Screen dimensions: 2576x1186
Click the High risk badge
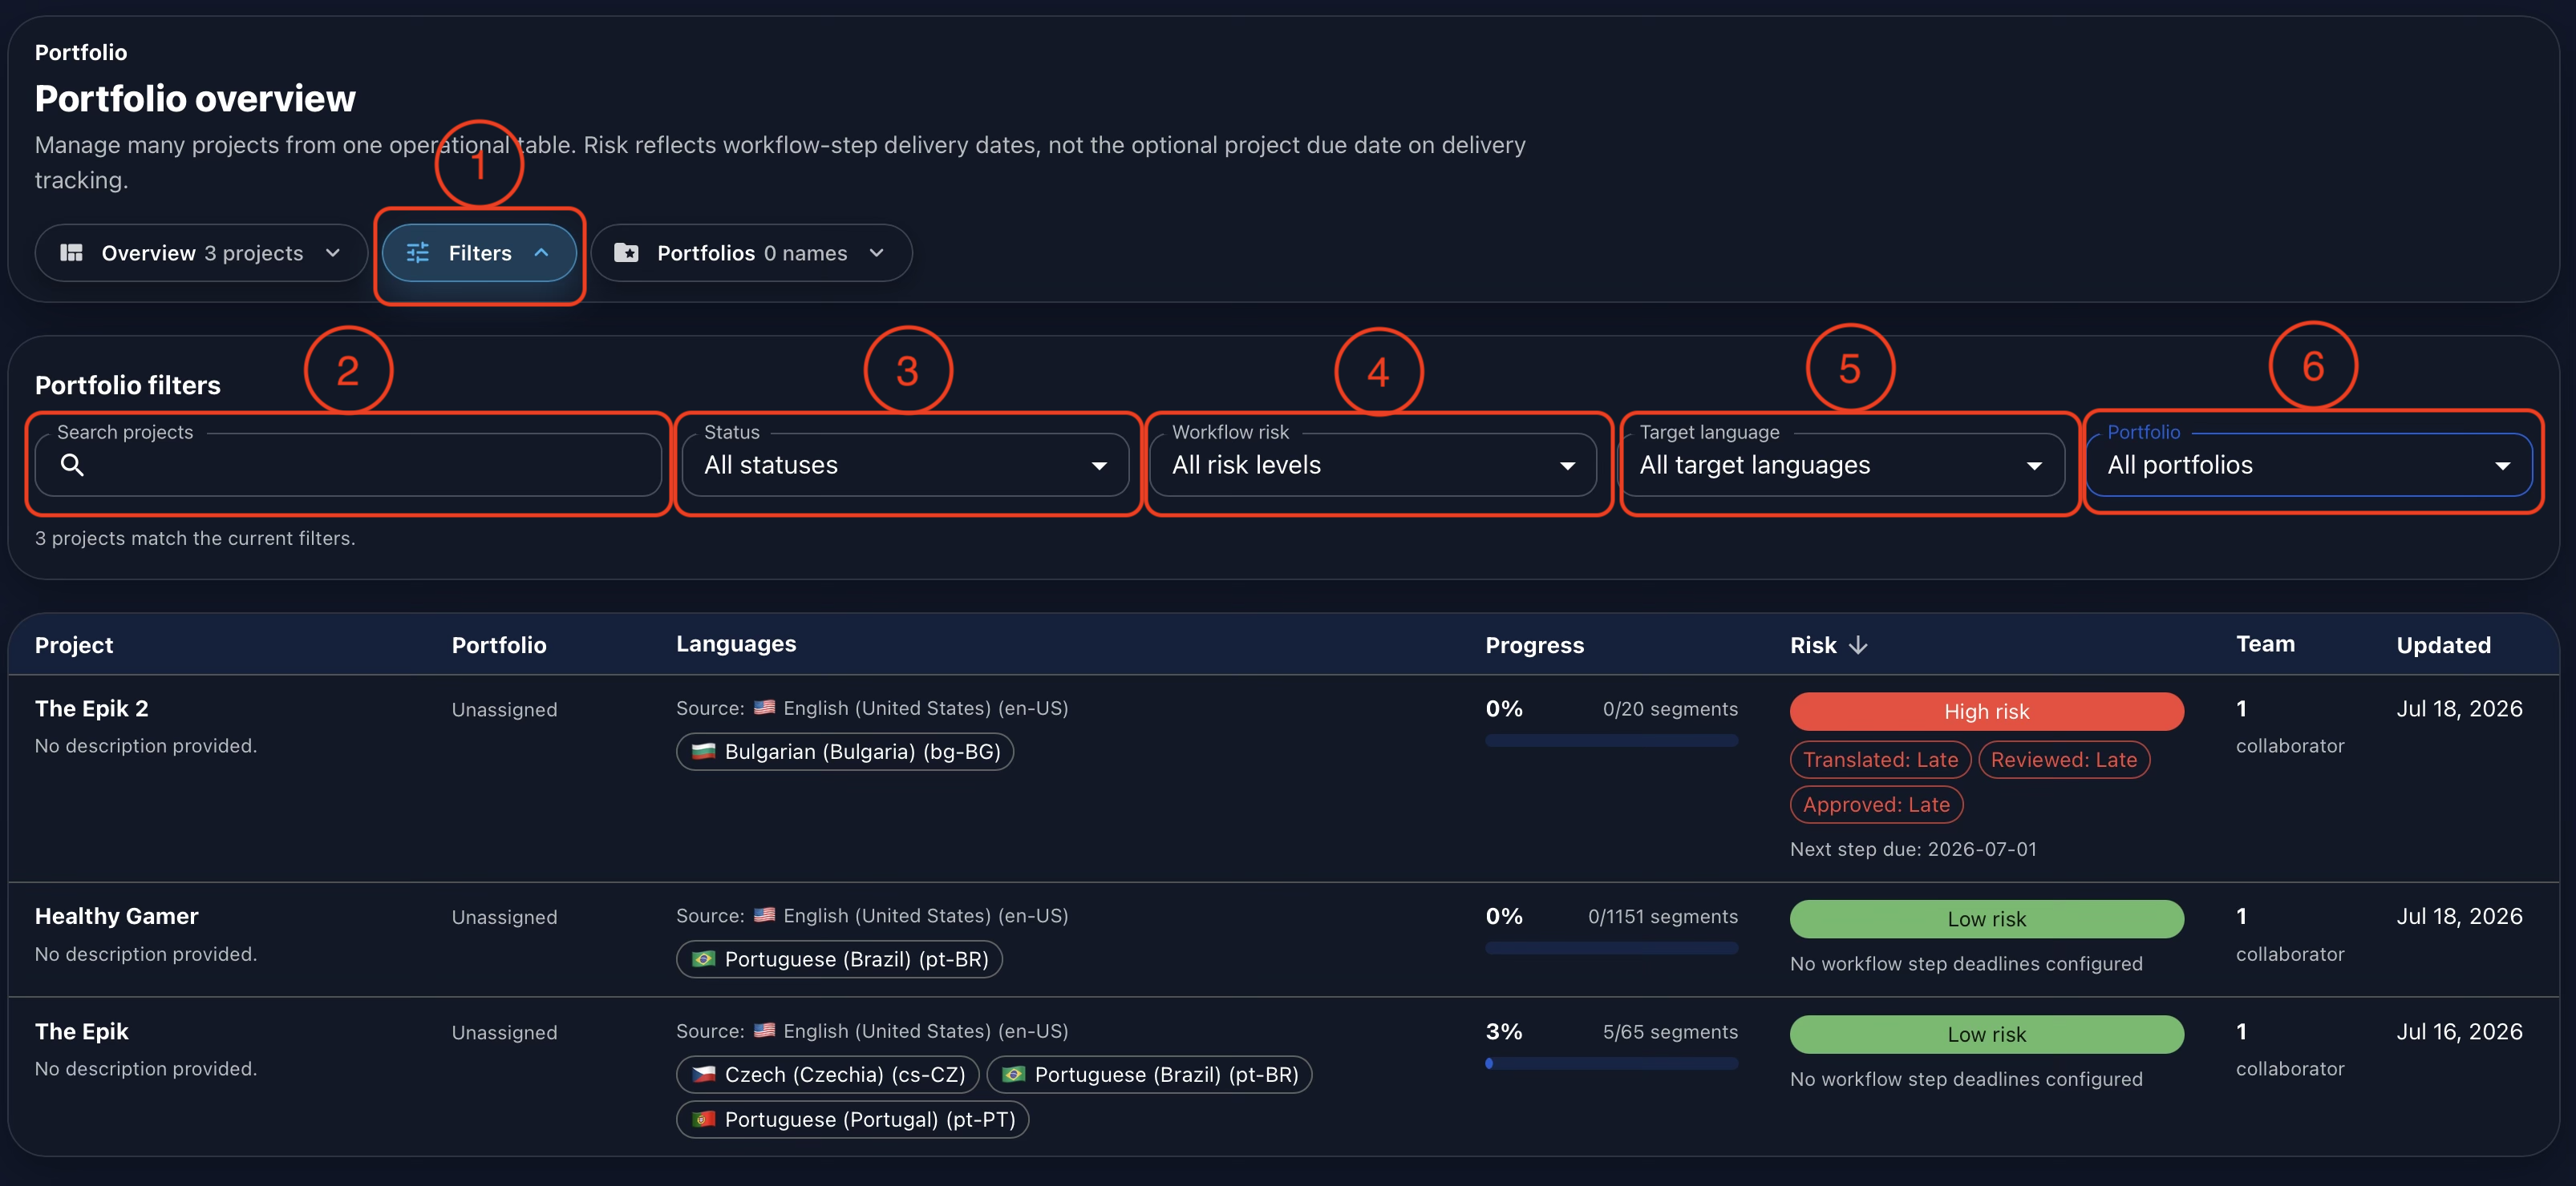point(1986,712)
